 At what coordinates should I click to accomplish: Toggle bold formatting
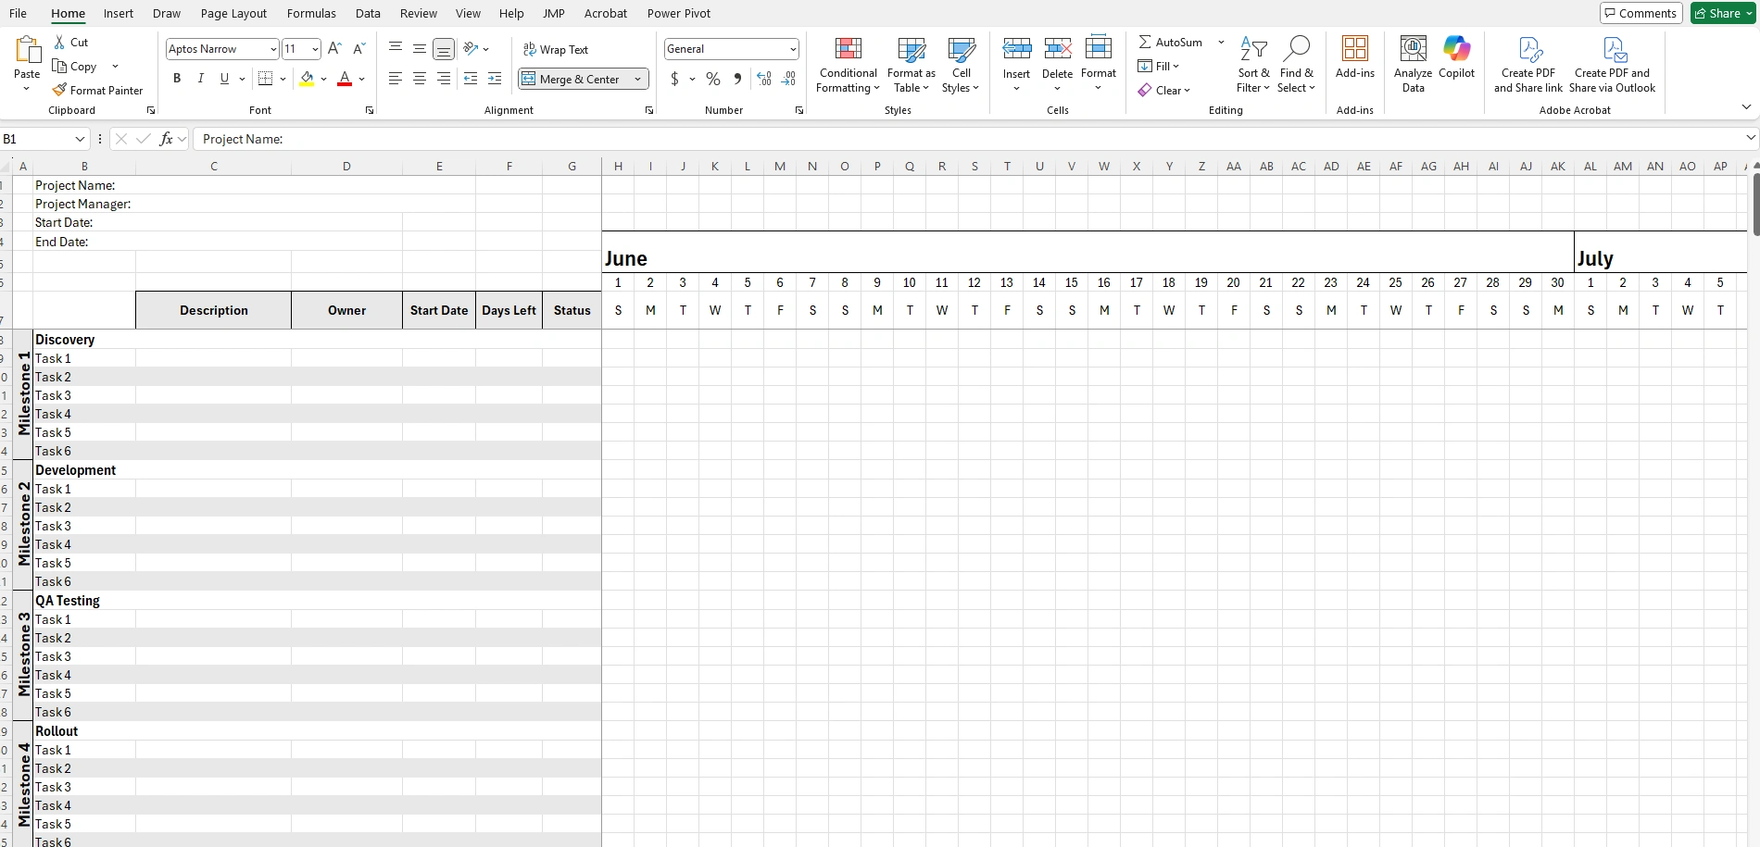pos(177,79)
